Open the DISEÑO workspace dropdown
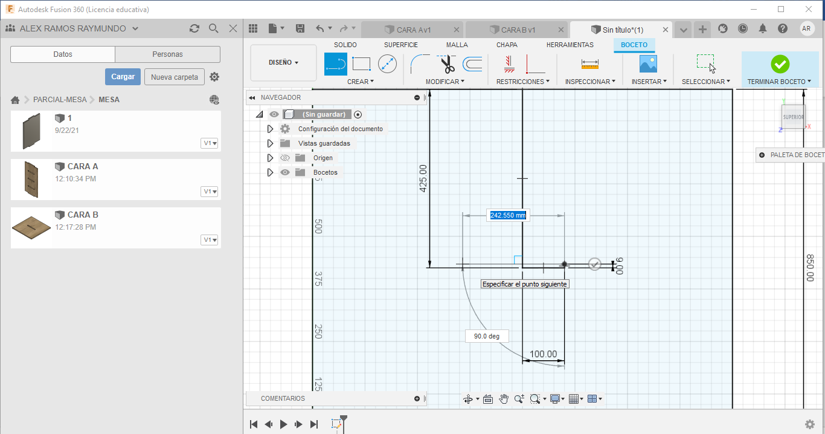Image resolution: width=825 pixels, height=434 pixels. (x=283, y=62)
